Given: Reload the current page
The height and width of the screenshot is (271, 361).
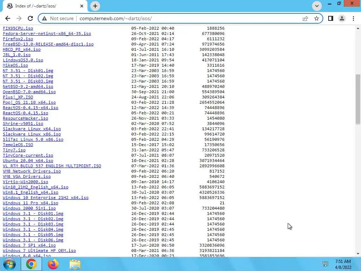Looking at the screenshot, I should pos(30,18).
